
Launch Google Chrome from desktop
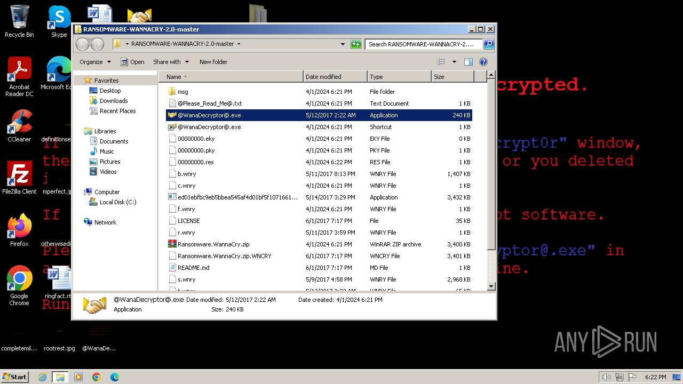coord(19,286)
